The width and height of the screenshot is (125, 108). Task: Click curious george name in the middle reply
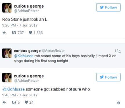(x=27, y=51)
